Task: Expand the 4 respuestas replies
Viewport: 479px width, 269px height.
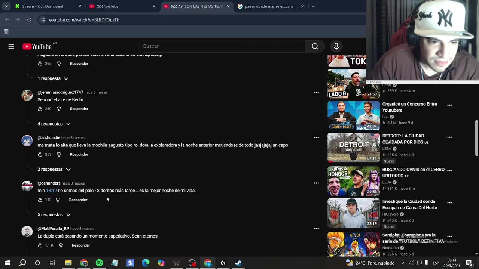Action: (x=54, y=124)
